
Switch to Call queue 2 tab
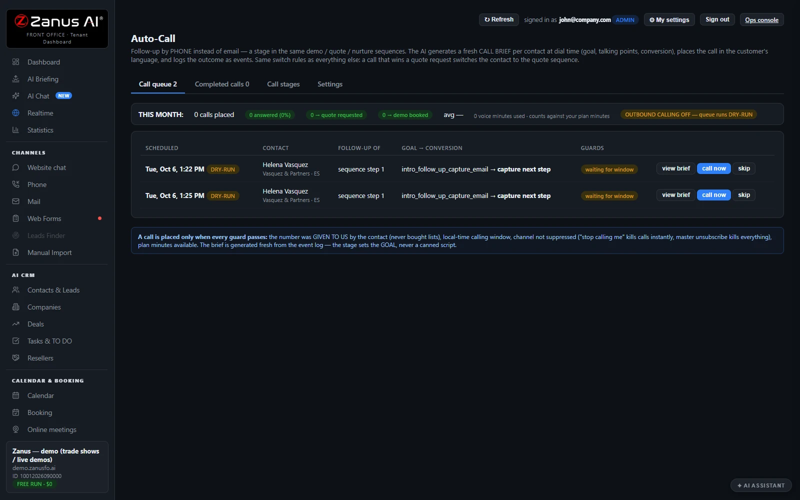coord(158,84)
